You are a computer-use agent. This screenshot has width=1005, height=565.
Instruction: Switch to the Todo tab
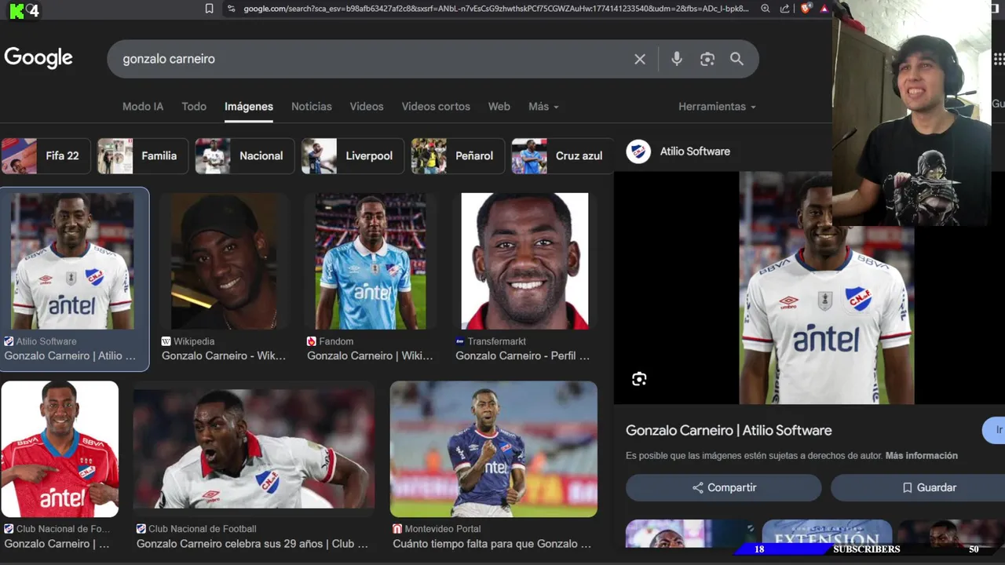[194, 106]
